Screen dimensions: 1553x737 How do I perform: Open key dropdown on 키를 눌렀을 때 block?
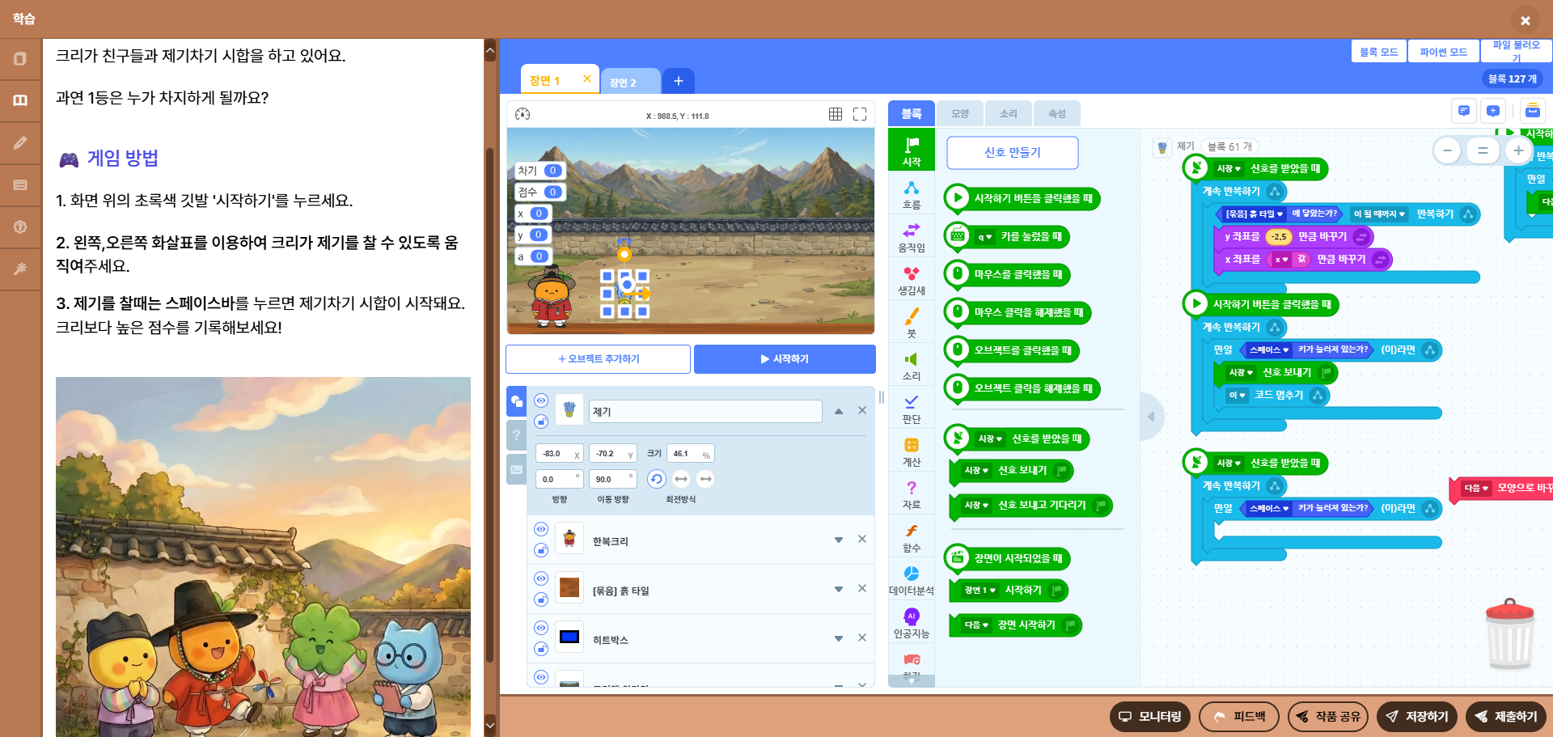coord(984,237)
